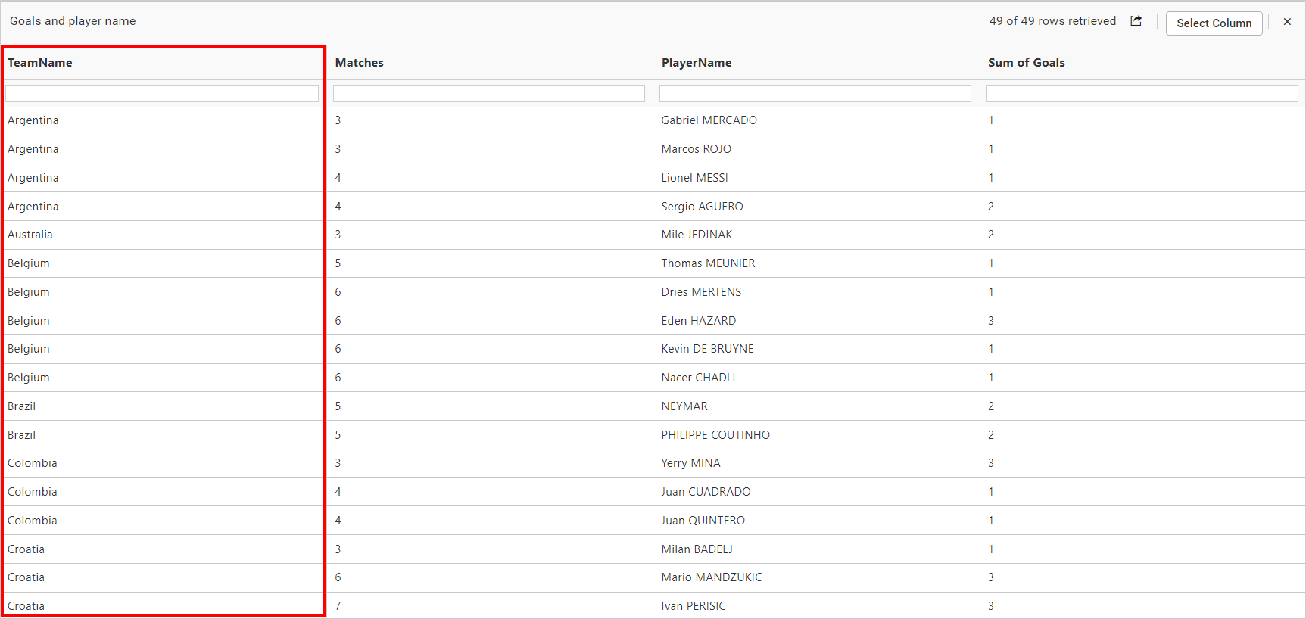1306x619 pixels.
Task: Click the Mile JEDINAK cell
Action: tap(697, 235)
